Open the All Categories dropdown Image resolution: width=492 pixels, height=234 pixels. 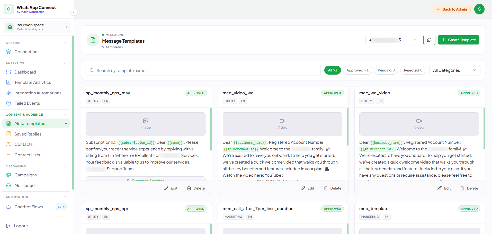click(x=455, y=70)
